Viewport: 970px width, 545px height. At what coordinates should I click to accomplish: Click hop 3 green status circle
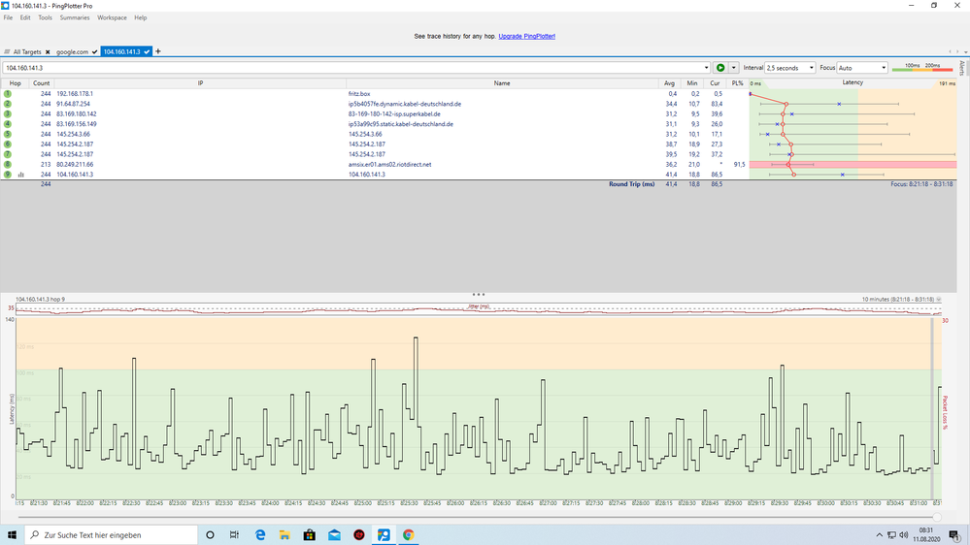pyautogui.click(x=8, y=113)
